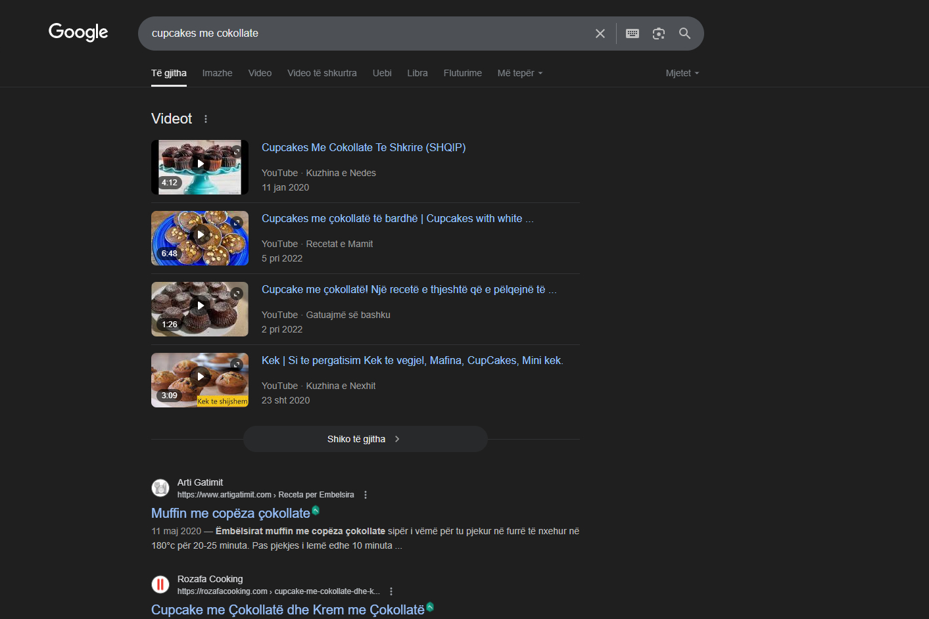Click the magnifying glass search icon

(x=684, y=34)
